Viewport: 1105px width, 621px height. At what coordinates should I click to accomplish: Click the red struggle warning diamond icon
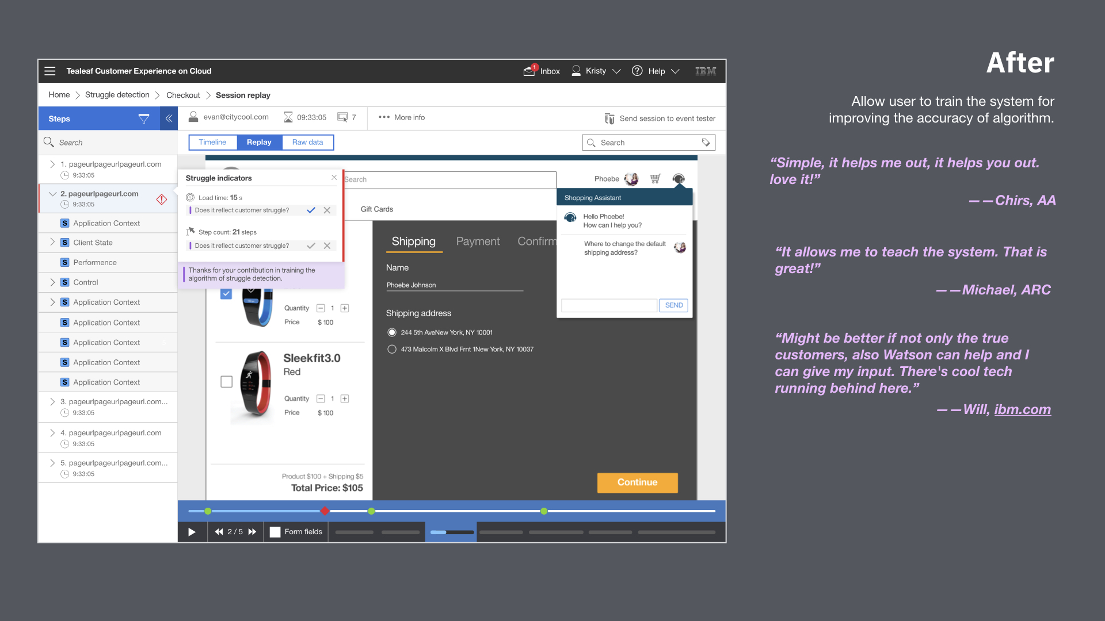click(x=162, y=199)
